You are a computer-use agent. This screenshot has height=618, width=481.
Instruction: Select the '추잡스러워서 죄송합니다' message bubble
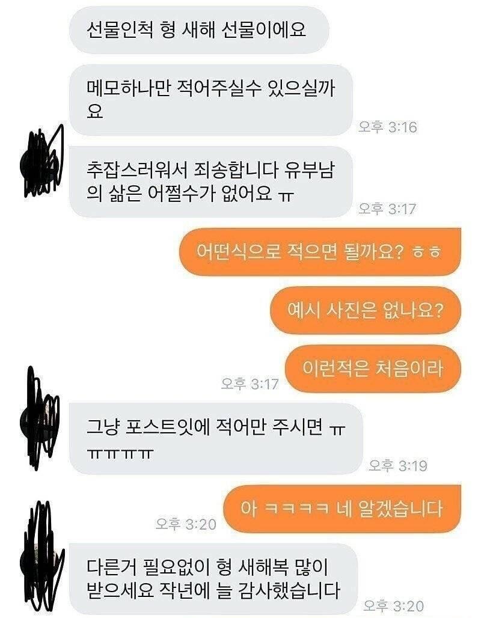(x=211, y=182)
